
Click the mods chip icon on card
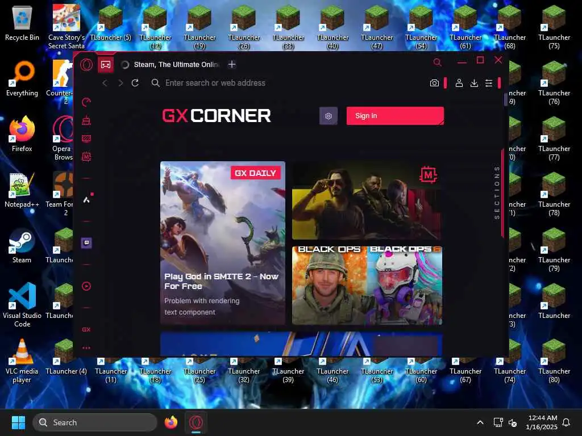point(428,175)
